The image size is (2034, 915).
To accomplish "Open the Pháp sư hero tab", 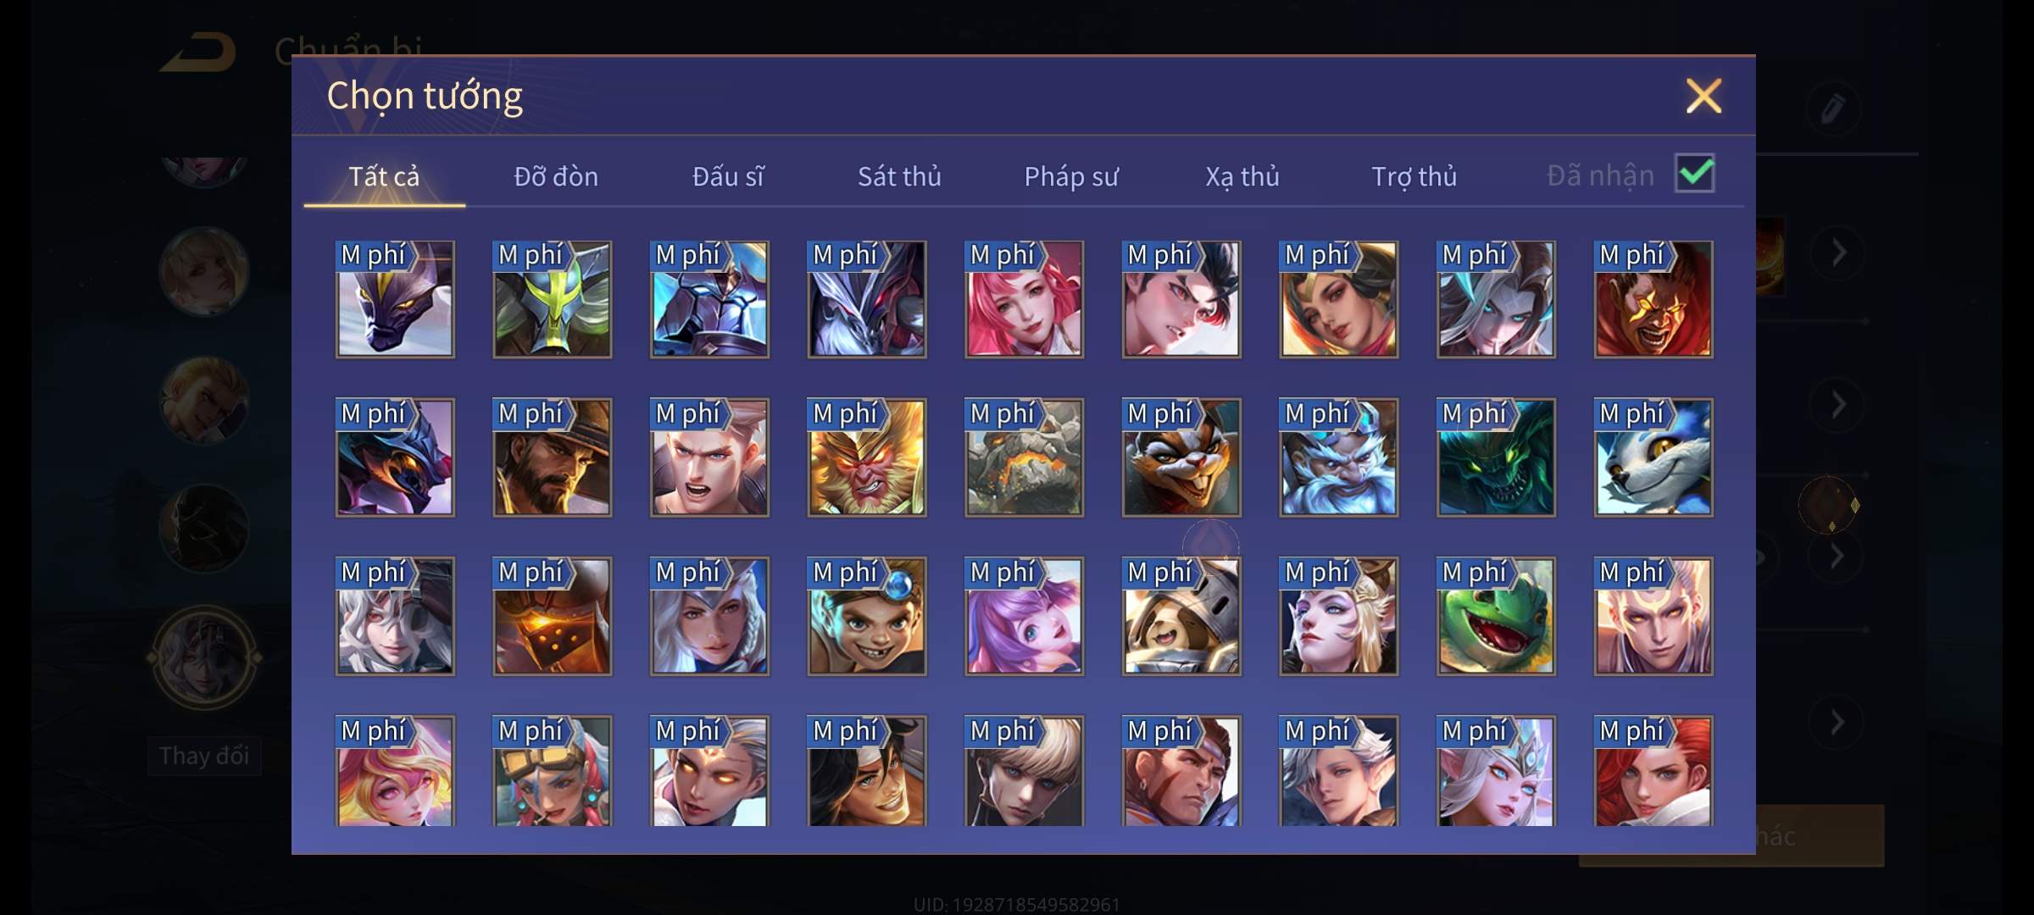I will click(1071, 176).
